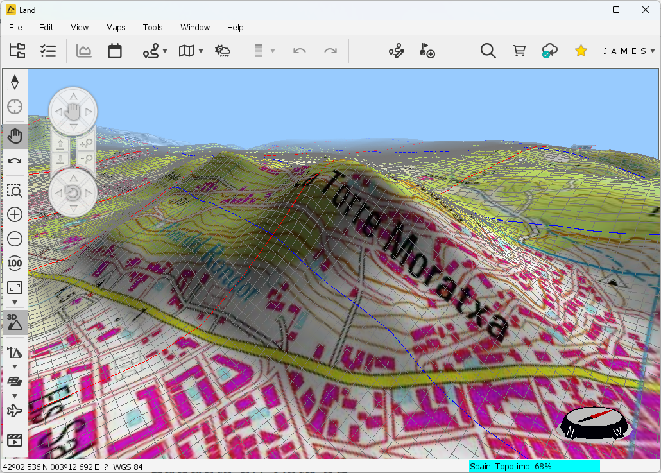Lower camera elevation in 3D overlay
661x473 pixels.
point(60,159)
